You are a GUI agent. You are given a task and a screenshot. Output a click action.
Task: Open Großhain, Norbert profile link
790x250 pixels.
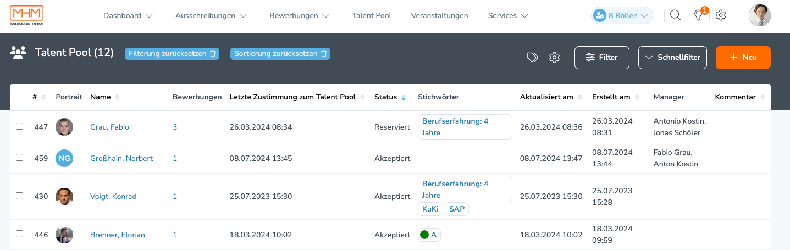click(121, 158)
